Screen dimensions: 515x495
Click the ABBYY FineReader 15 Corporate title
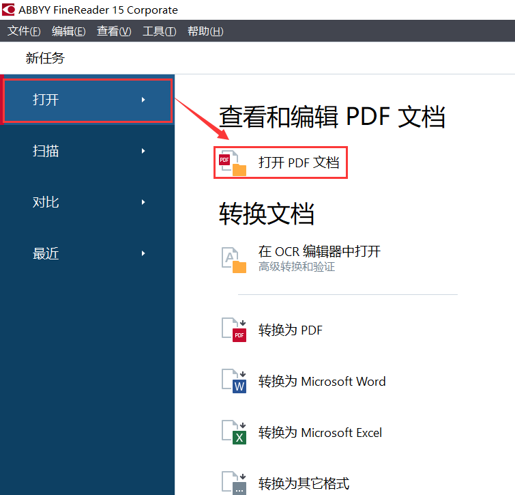point(98,10)
